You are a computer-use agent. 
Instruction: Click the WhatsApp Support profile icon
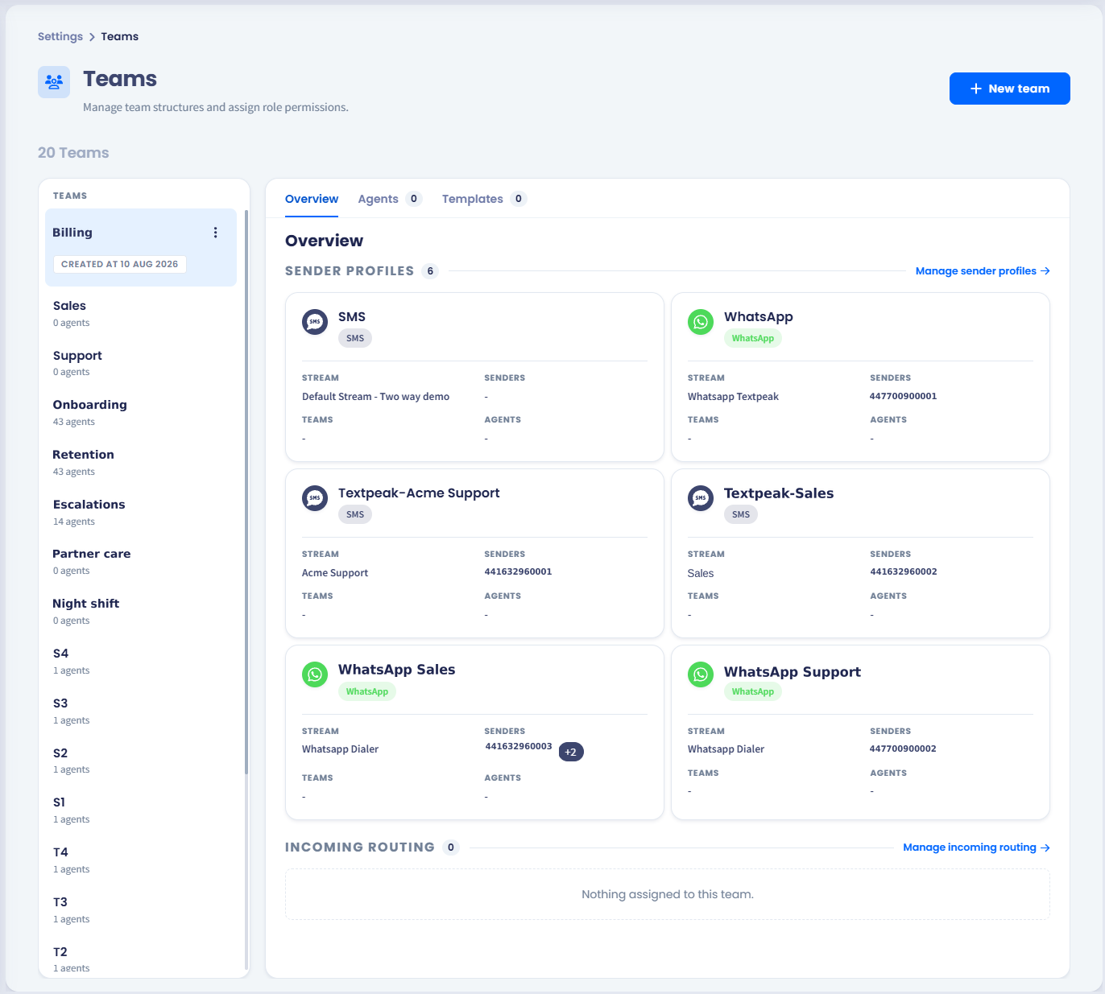[701, 674]
